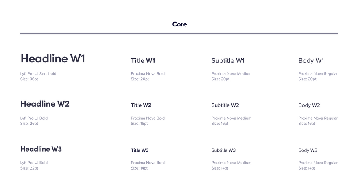Click the Title W2 text sample
358x191 pixels.
point(141,105)
